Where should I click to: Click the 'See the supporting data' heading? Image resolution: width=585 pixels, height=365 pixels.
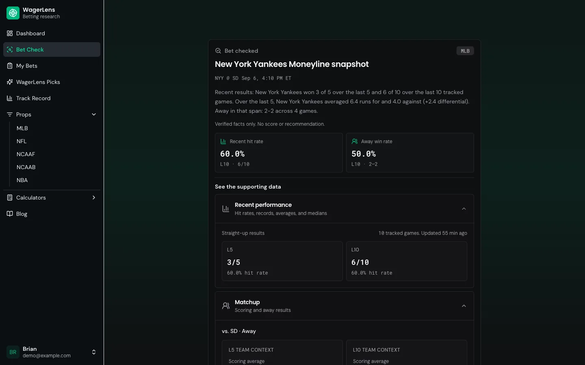(x=248, y=187)
